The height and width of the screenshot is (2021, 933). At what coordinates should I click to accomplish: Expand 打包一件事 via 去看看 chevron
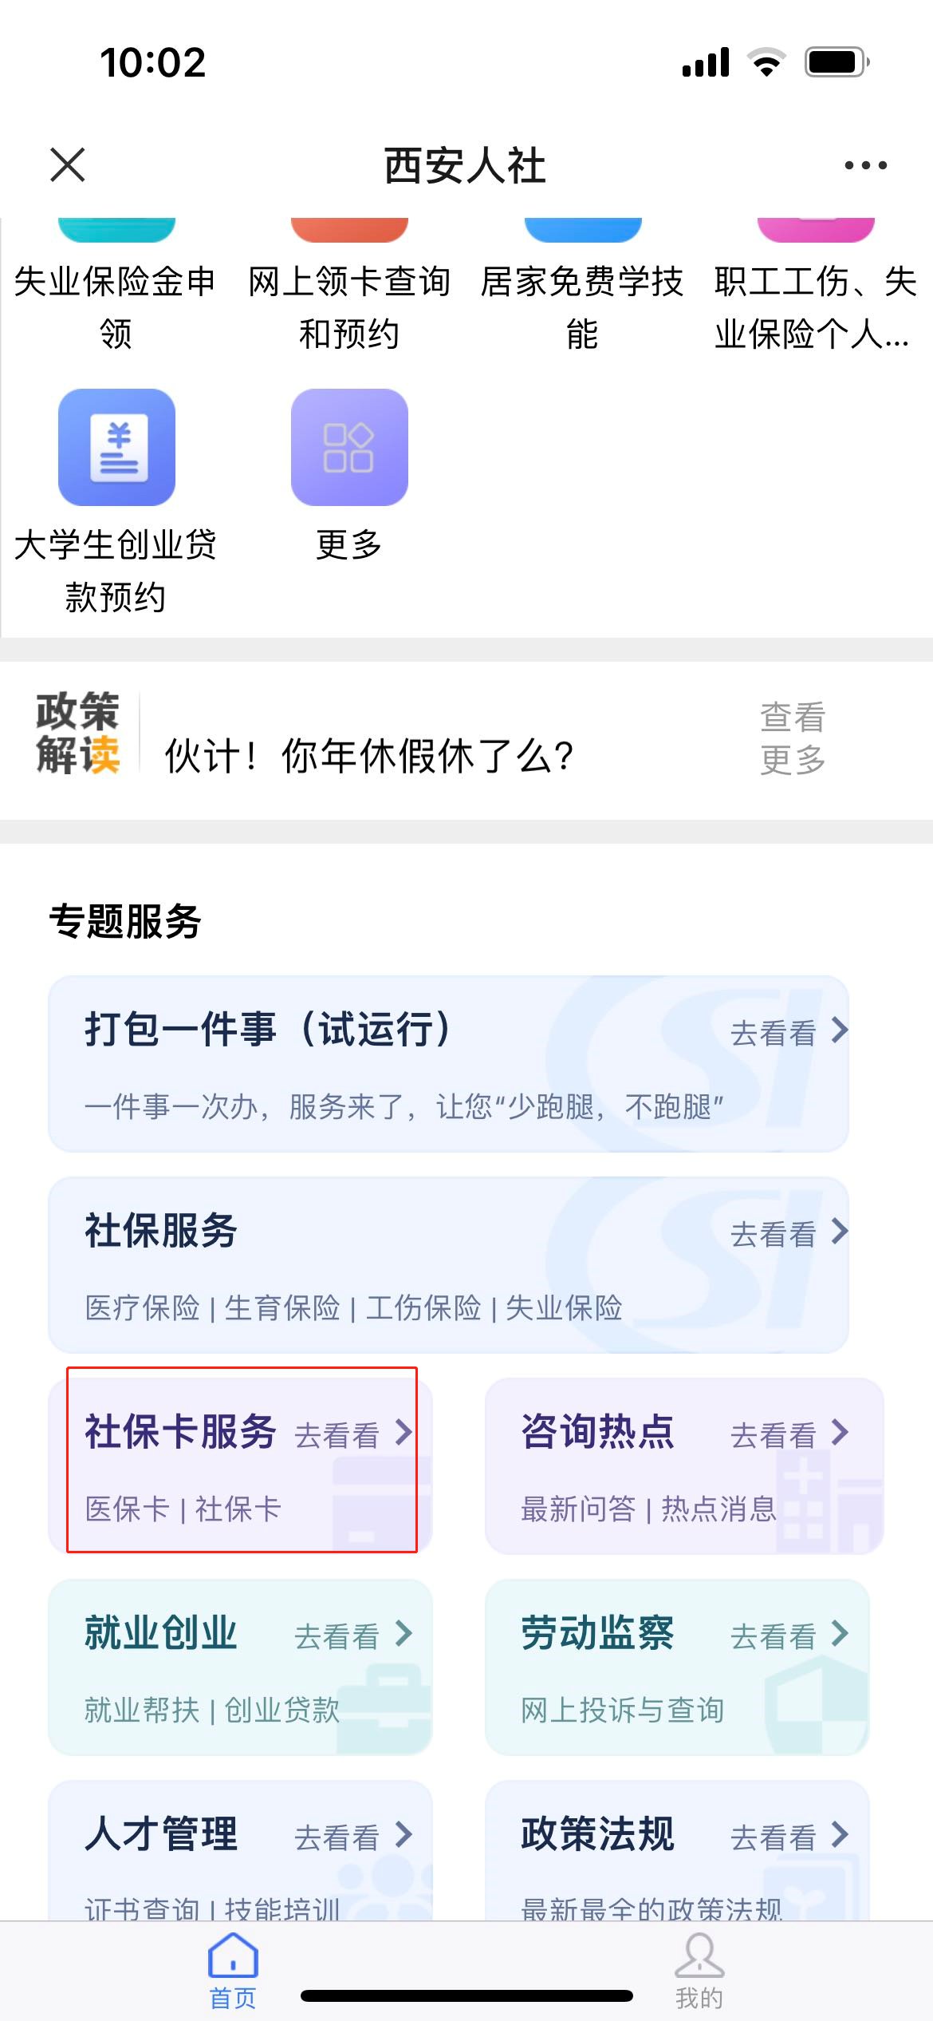point(837,1031)
